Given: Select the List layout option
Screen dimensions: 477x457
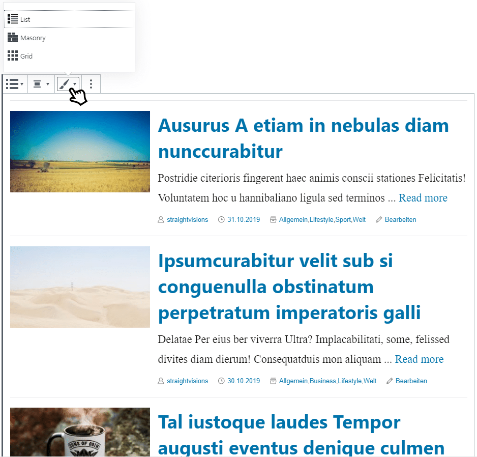Looking at the screenshot, I should (69, 19).
